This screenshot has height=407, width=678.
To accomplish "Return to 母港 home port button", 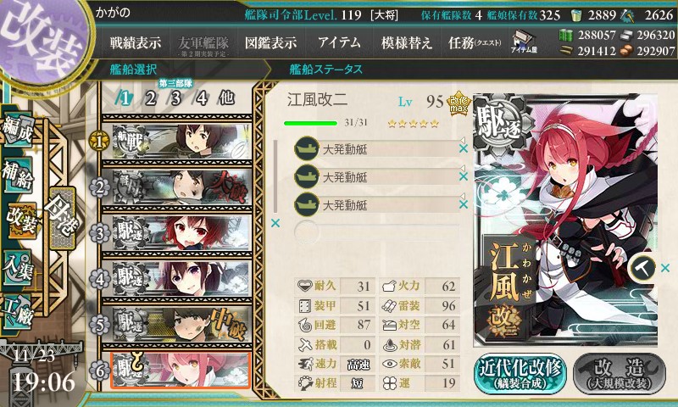I will (63, 219).
